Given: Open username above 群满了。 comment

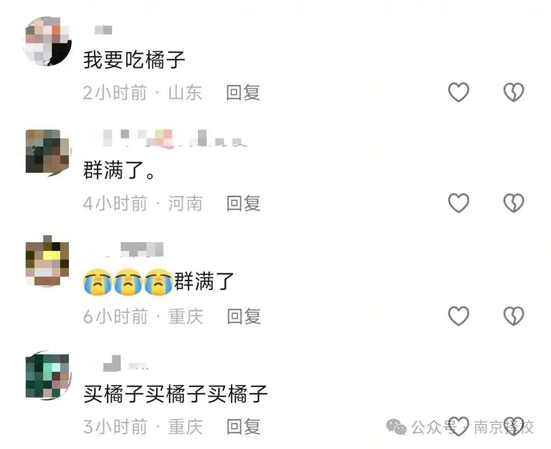Looking at the screenshot, I should pos(166,138).
